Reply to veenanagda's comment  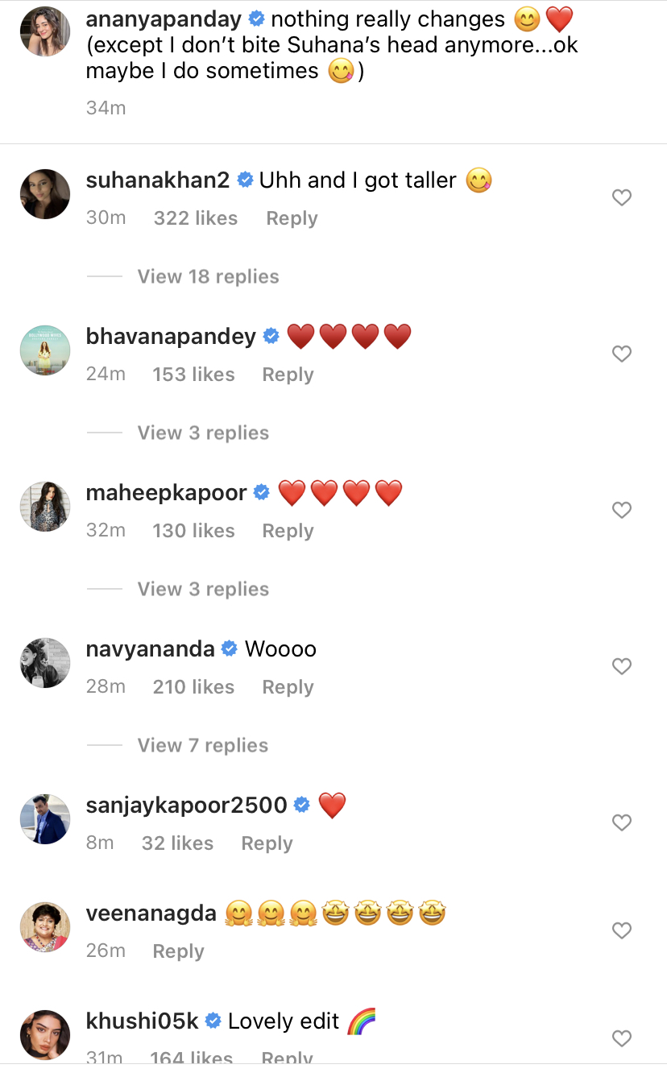[178, 951]
